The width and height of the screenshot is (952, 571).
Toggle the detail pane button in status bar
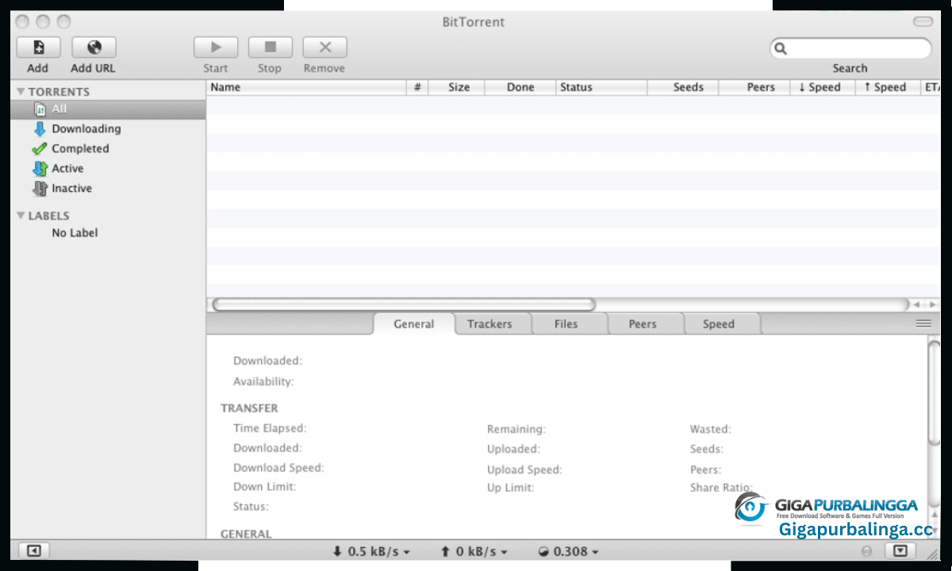[900, 551]
